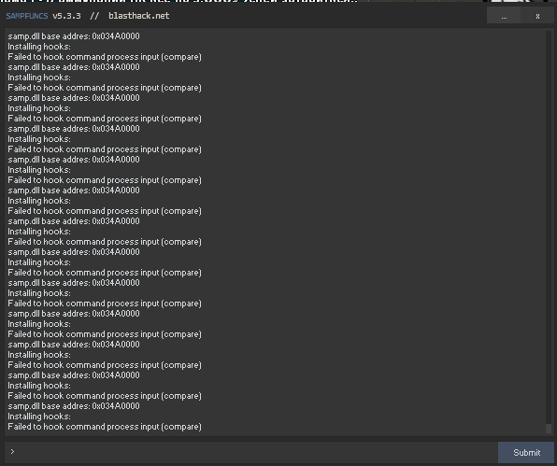Click the v5.3.3 version label
The image size is (557, 466).
click(x=66, y=16)
